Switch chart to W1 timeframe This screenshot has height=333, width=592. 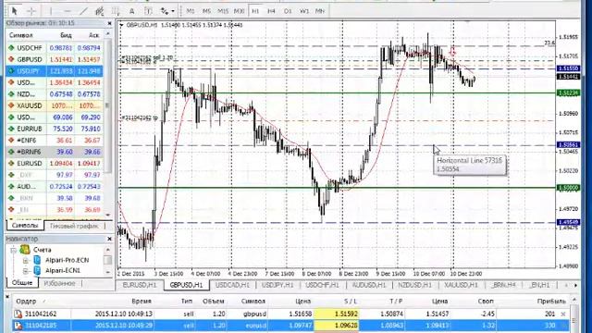coord(304,11)
